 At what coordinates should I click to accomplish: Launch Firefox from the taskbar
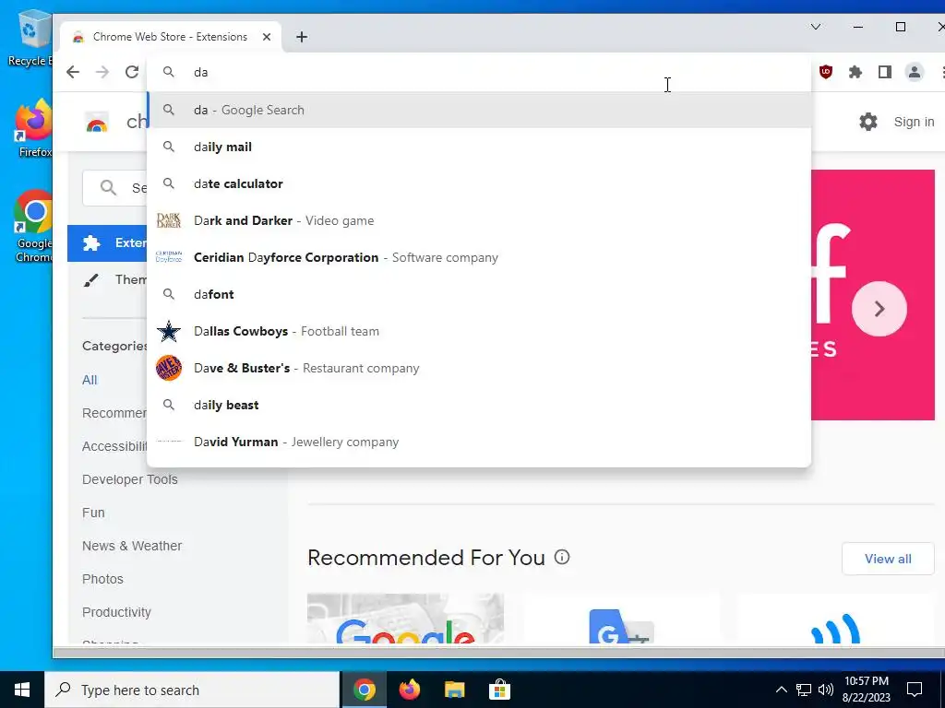coord(410,690)
